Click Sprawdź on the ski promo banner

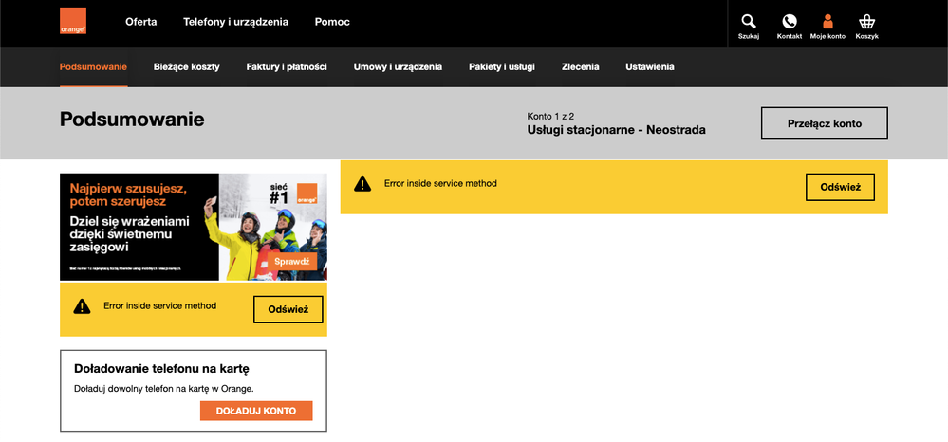tap(290, 262)
